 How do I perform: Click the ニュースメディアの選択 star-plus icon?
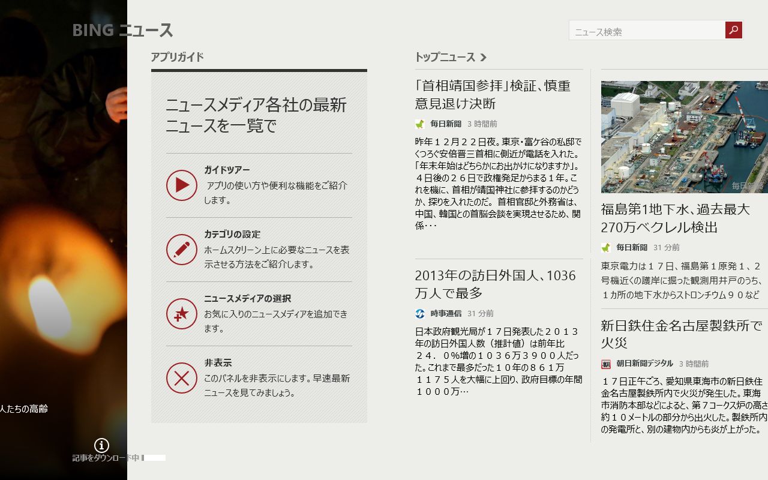[182, 314]
